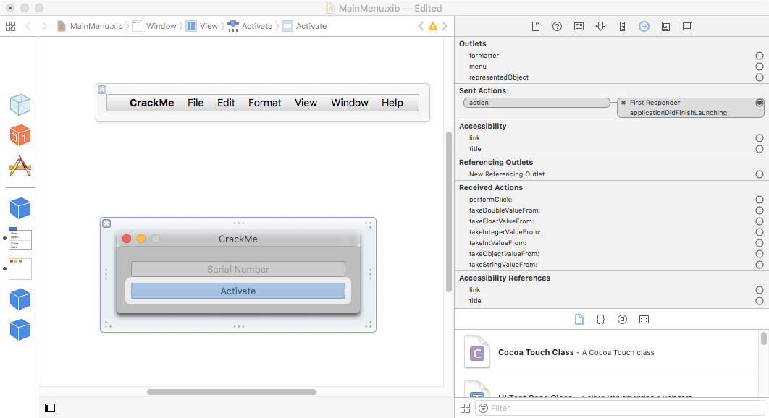769x418 pixels.
Task: Toggle the document outline panel
Action: click(50, 408)
